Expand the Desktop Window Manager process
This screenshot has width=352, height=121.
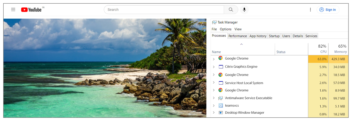pyautogui.click(x=214, y=113)
